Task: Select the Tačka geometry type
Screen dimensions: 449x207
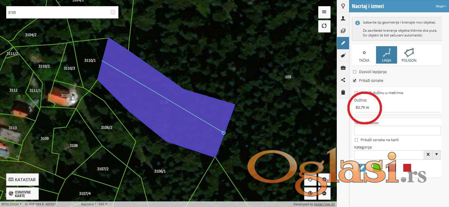Action: click(x=364, y=55)
